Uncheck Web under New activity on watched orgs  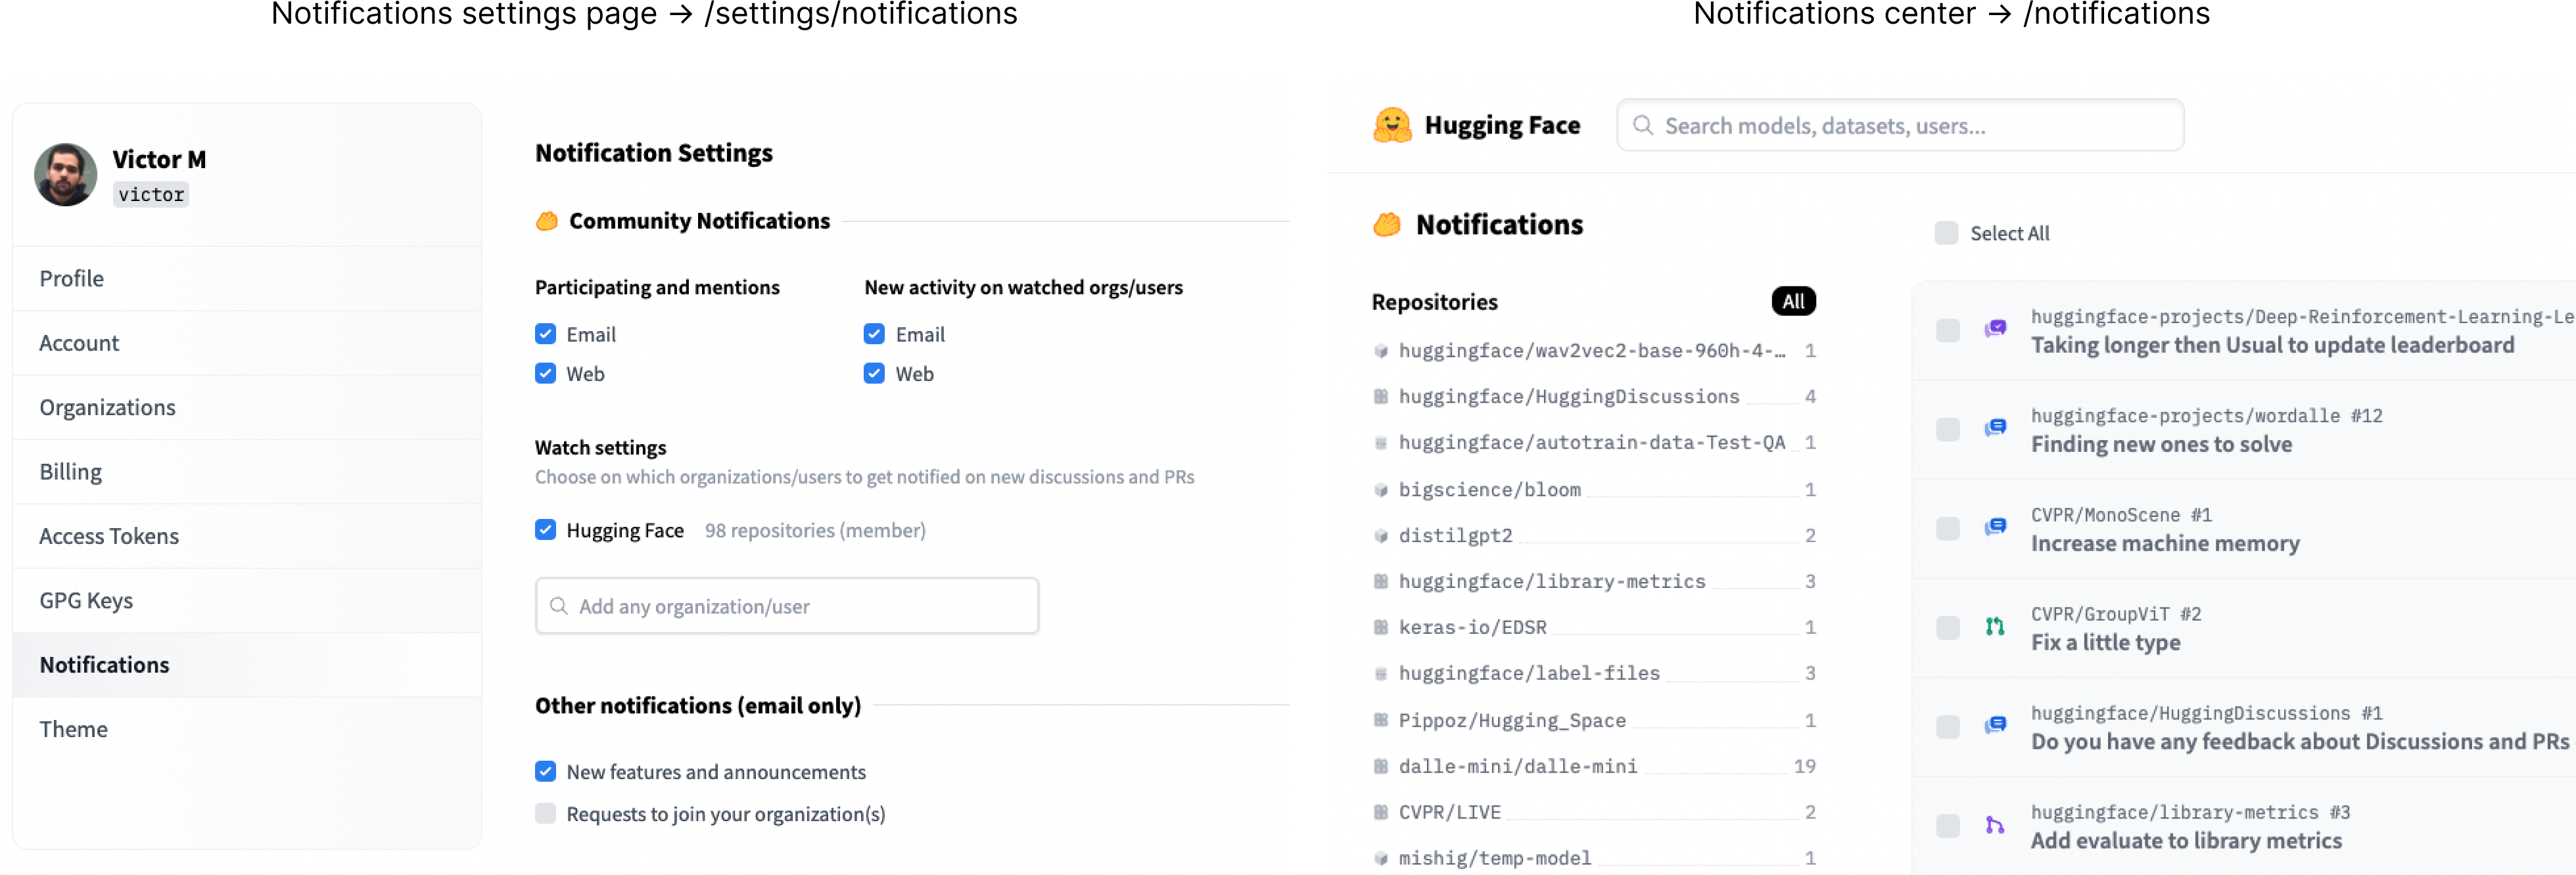pos(874,374)
